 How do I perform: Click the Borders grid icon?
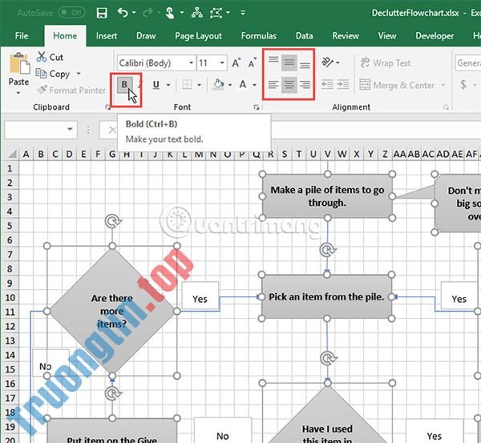(187, 85)
